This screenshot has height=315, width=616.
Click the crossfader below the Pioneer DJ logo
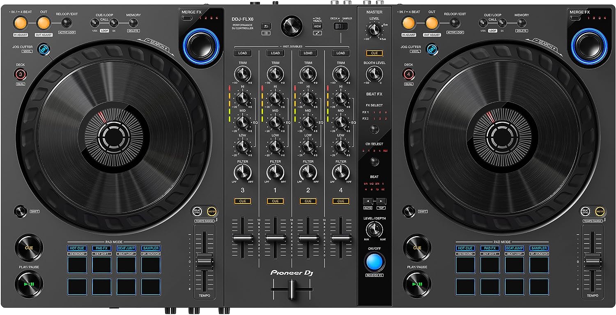[x=292, y=290]
